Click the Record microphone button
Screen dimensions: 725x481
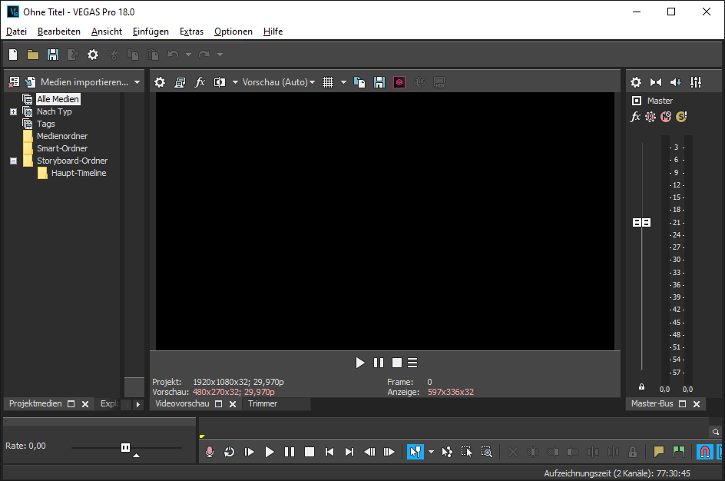pyautogui.click(x=210, y=452)
